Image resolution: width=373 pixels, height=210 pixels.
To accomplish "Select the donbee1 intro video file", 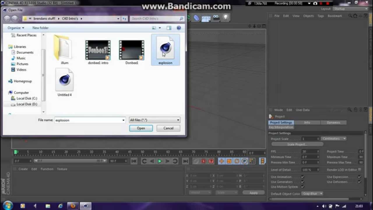I will (98, 52).
